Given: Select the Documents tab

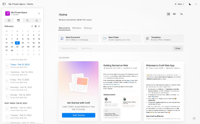Looking at the screenshot, I should (x=64, y=28).
